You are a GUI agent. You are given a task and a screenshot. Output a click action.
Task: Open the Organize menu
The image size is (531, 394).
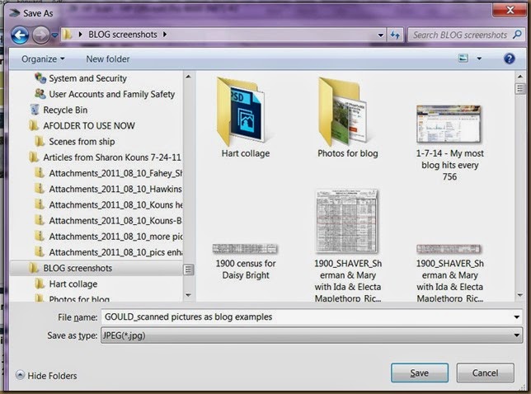pos(43,59)
